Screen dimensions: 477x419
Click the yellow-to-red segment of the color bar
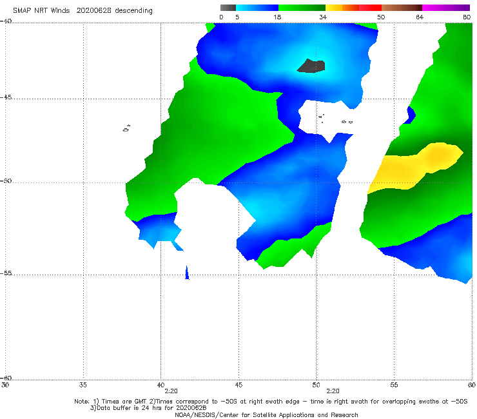tap(353, 8)
